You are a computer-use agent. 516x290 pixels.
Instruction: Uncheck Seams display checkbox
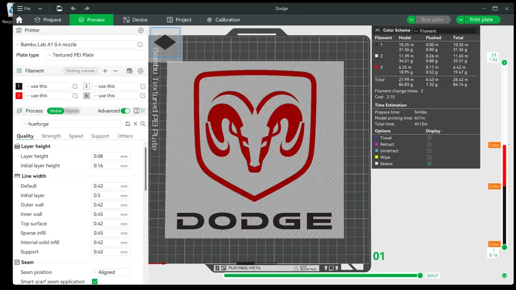pyautogui.click(x=429, y=164)
